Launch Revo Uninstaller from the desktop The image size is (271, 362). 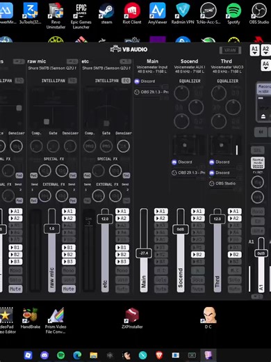tap(56, 15)
